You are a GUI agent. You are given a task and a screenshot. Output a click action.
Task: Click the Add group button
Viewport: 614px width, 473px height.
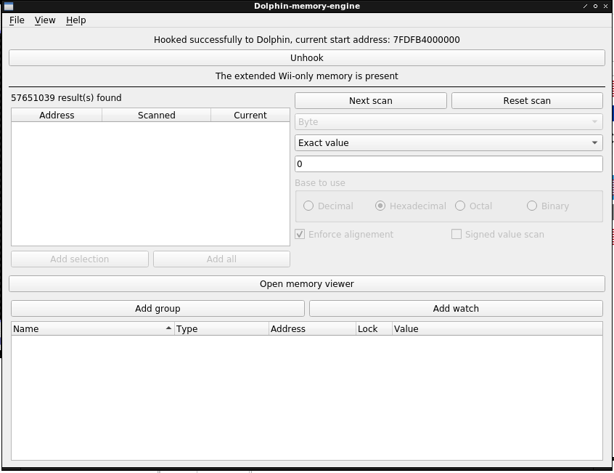click(x=157, y=308)
